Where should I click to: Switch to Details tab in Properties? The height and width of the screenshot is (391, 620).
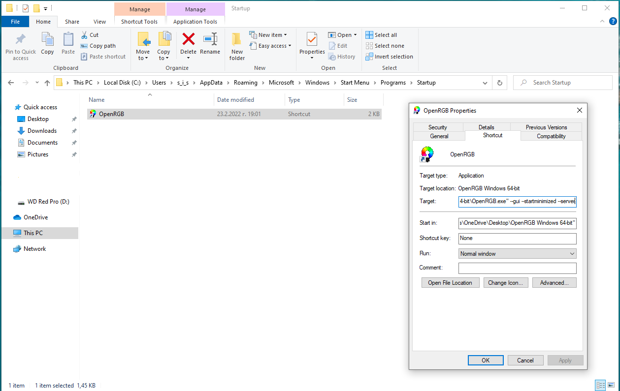pos(486,127)
